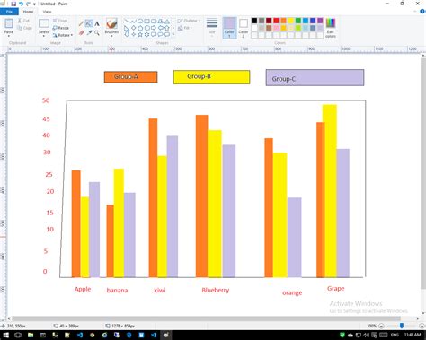Open the shape Outline dropdown
Image resolution: width=426 pixels, height=340 pixels.
[189, 21]
